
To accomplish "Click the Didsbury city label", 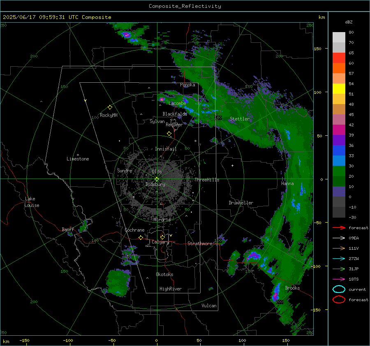I will (155, 184).
